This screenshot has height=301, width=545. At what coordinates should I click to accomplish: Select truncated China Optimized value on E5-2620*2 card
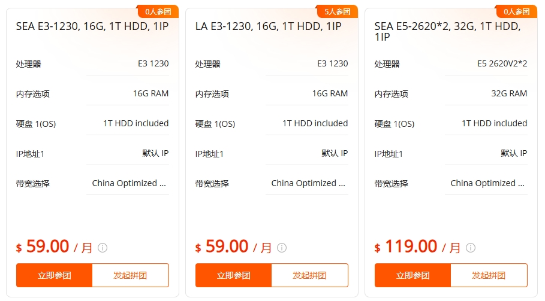[x=487, y=183]
